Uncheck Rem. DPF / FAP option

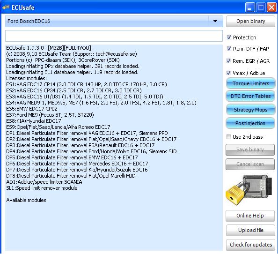pyautogui.click(x=229, y=48)
